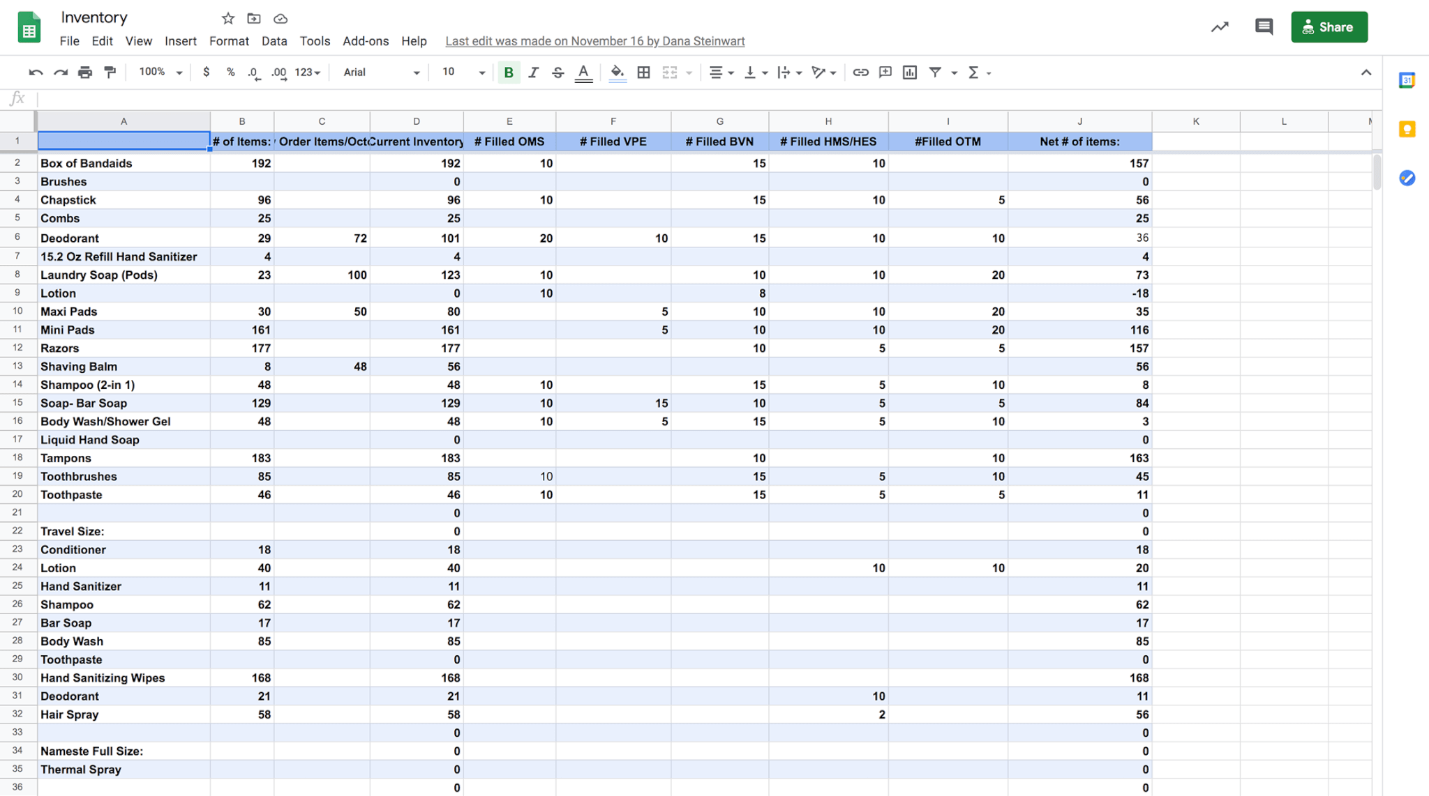Open Google Keep side panel
This screenshot has width=1429, height=796.
(x=1407, y=129)
